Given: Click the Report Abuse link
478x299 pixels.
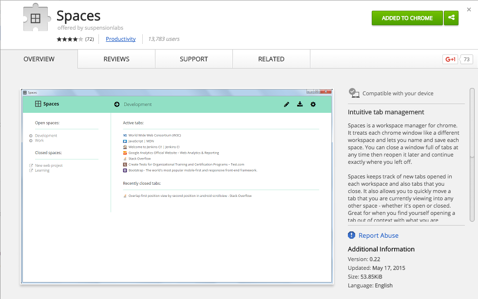Looking at the screenshot, I should tap(378, 235).
